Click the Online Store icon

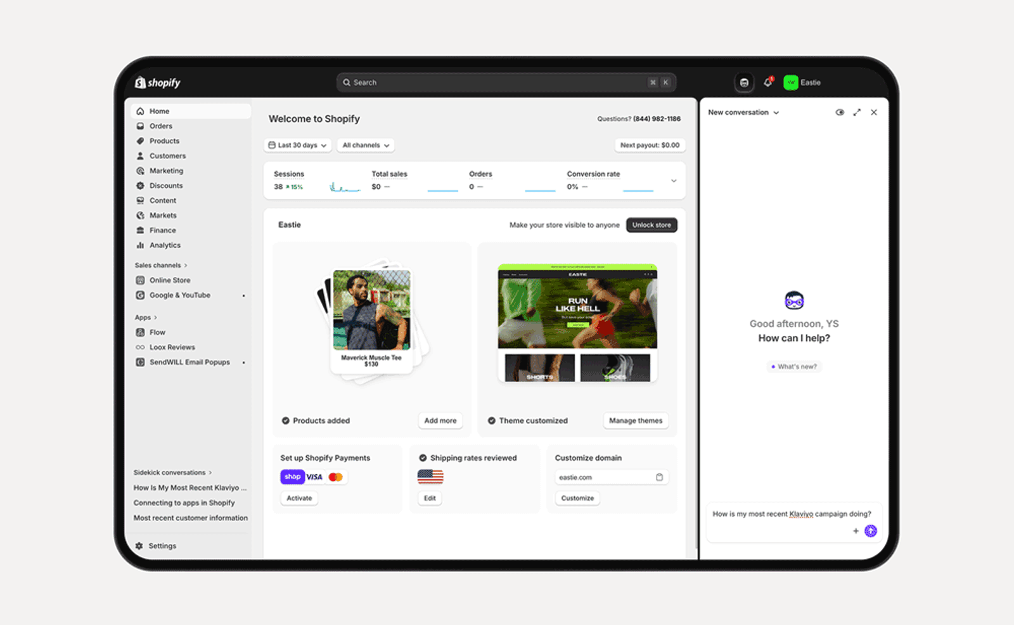point(140,280)
